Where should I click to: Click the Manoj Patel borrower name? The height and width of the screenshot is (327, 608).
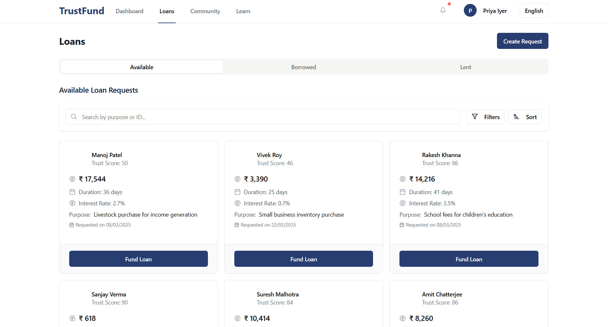pyautogui.click(x=107, y=155)
